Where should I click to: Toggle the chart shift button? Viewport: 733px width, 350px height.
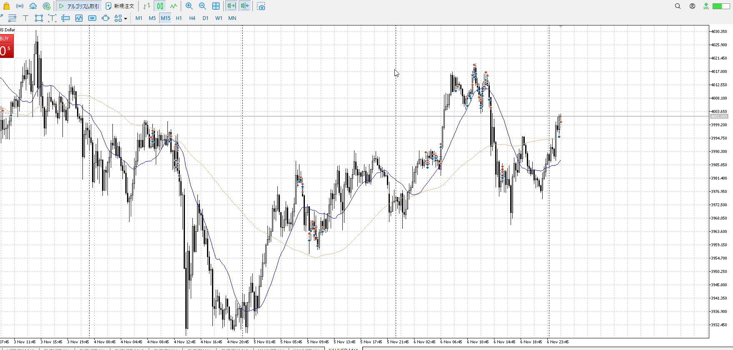pos(245,6)
